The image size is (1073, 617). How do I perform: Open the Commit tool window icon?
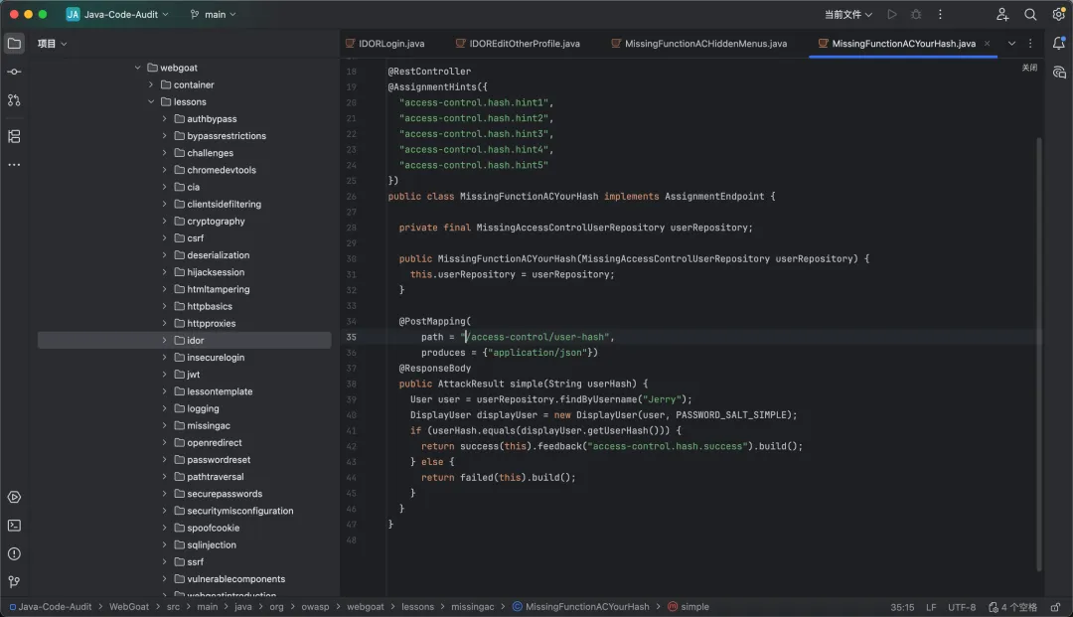coord(14,73)
